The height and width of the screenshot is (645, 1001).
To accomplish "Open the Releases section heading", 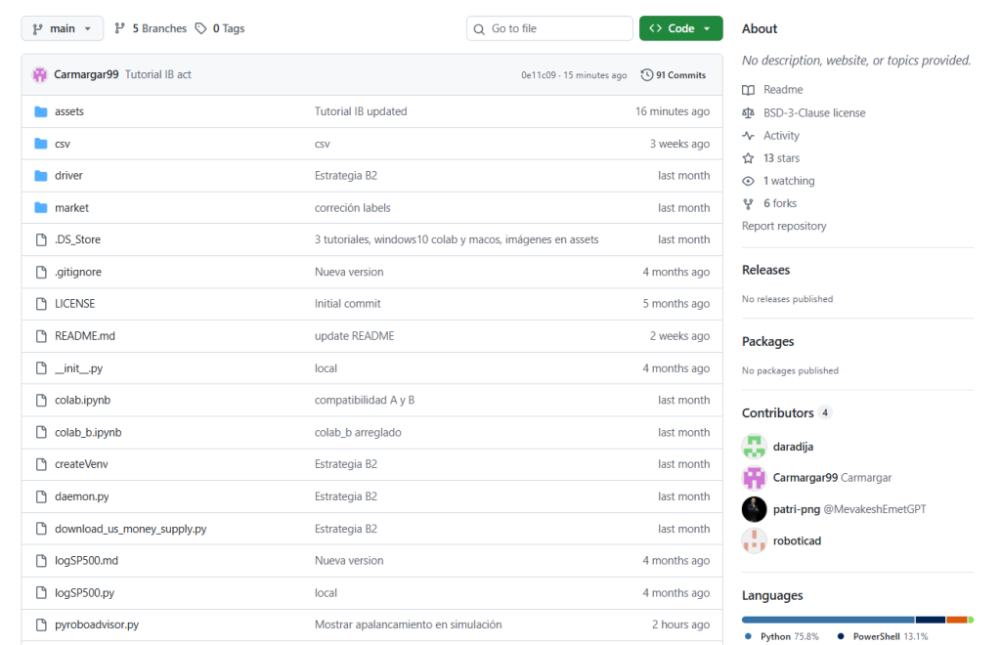I will click(765, 270).
